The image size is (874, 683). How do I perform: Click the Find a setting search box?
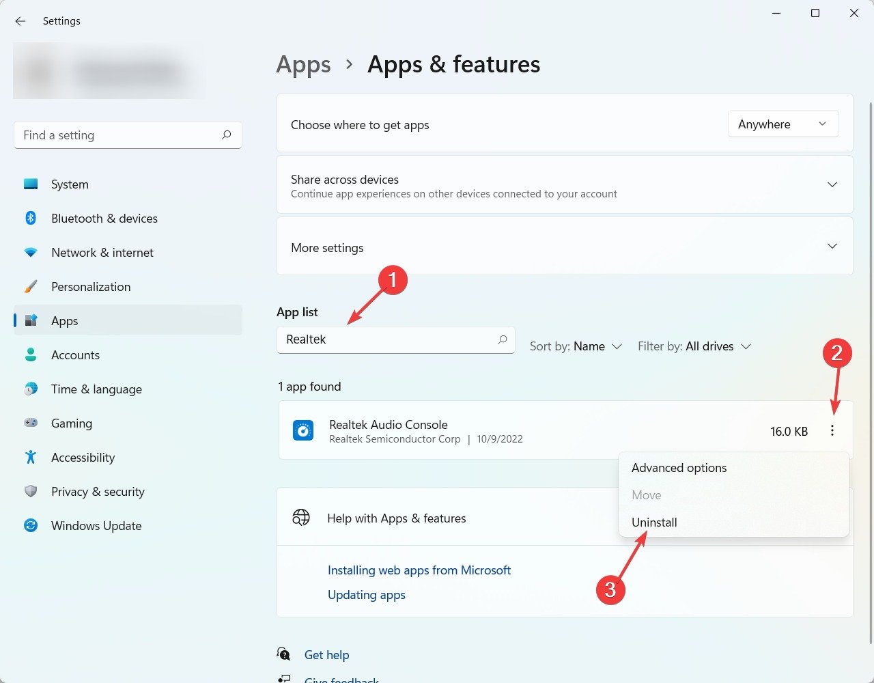click(128, 135)
